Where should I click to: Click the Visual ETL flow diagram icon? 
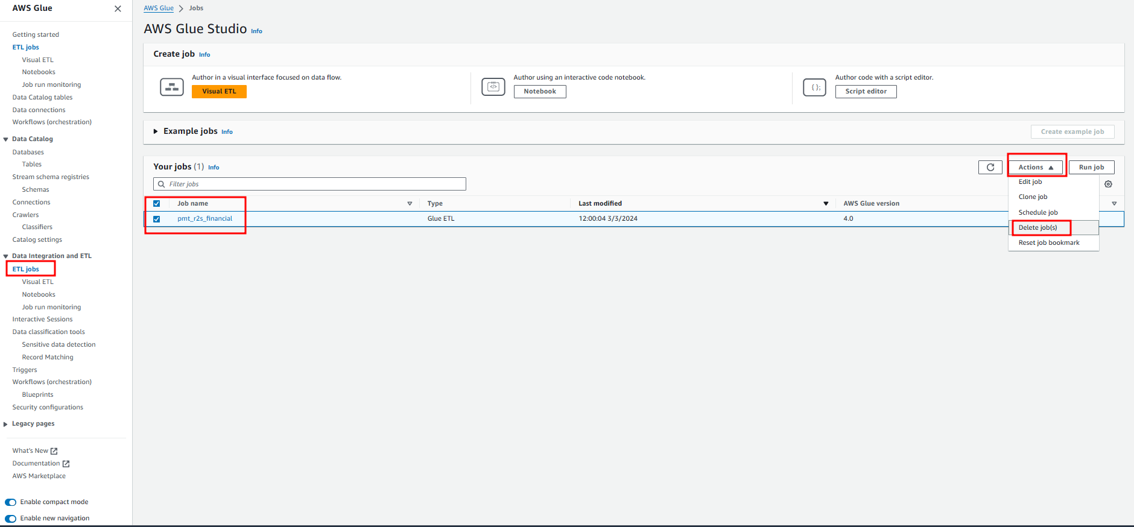tap(172, 87)
